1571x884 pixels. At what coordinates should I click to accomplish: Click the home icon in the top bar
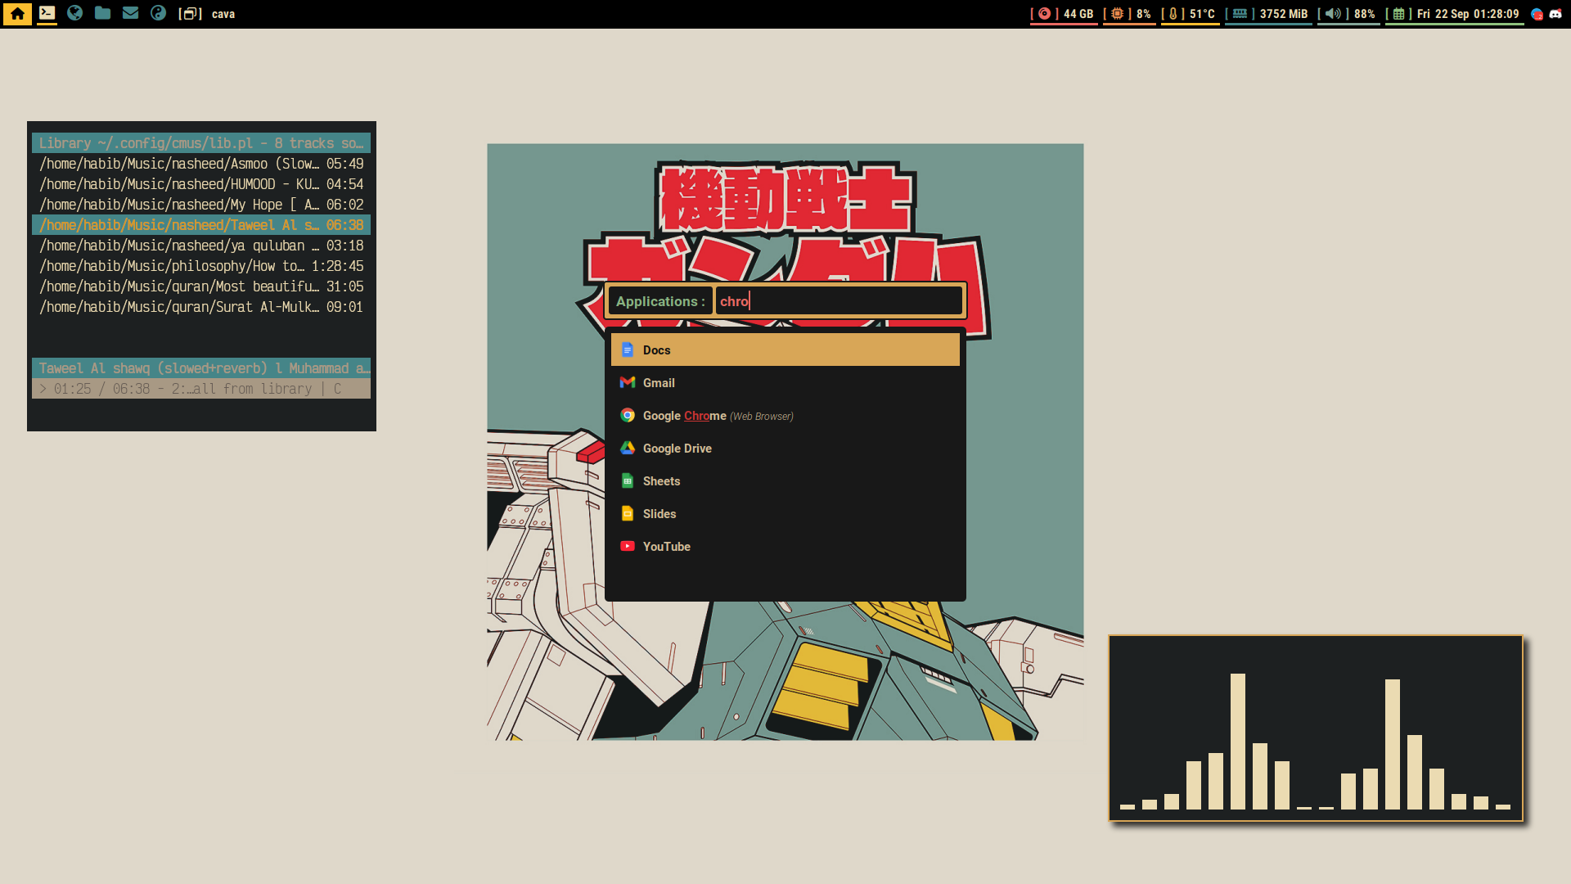pos(17,14)
